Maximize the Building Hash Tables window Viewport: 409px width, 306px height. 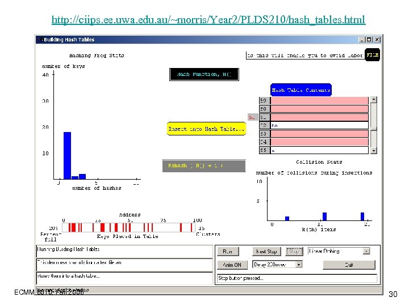[x=369, y=40]
